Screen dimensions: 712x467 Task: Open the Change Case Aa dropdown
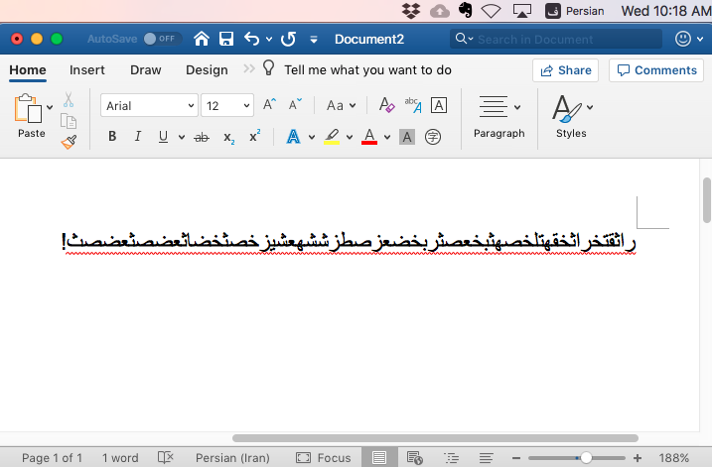[x=341, y=106]
